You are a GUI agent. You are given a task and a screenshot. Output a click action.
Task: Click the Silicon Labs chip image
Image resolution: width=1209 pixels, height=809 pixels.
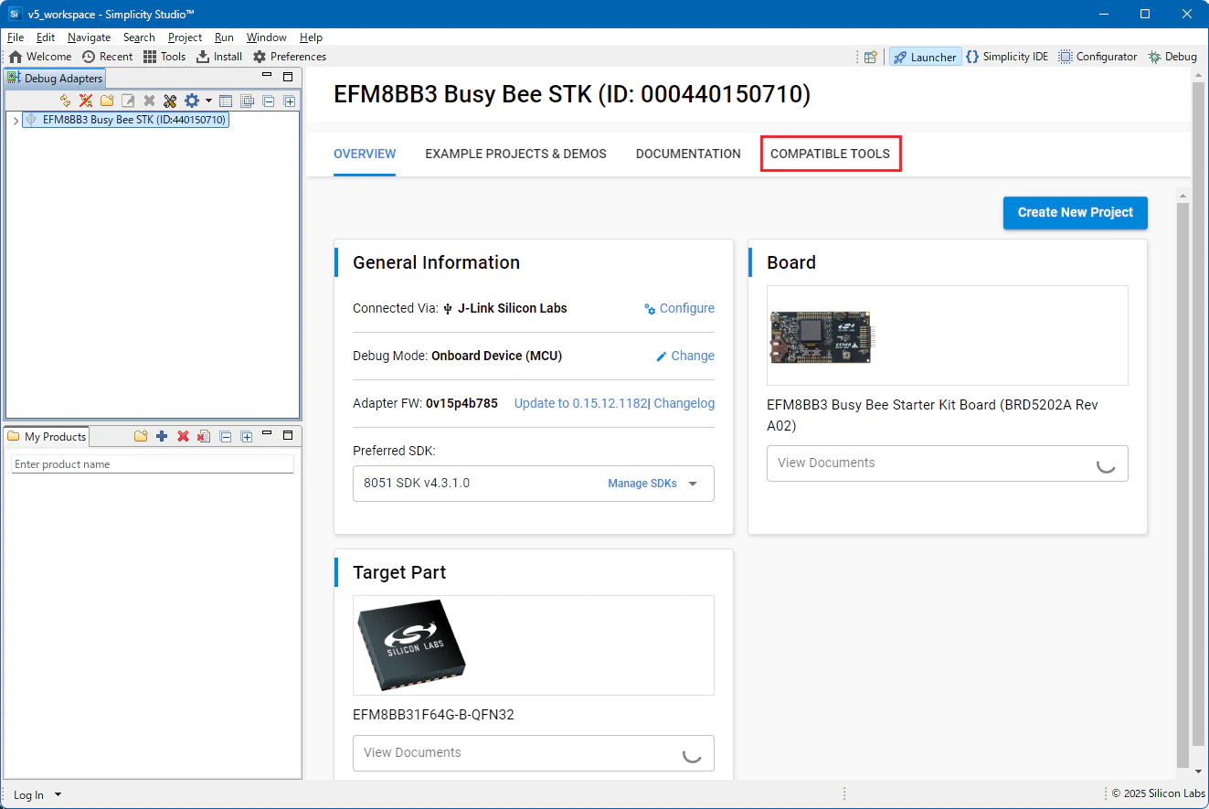411,645
